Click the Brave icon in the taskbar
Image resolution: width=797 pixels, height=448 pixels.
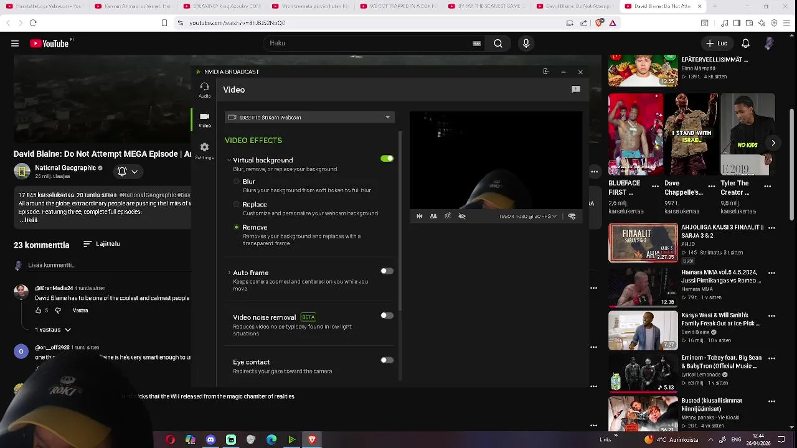(313, 440)
